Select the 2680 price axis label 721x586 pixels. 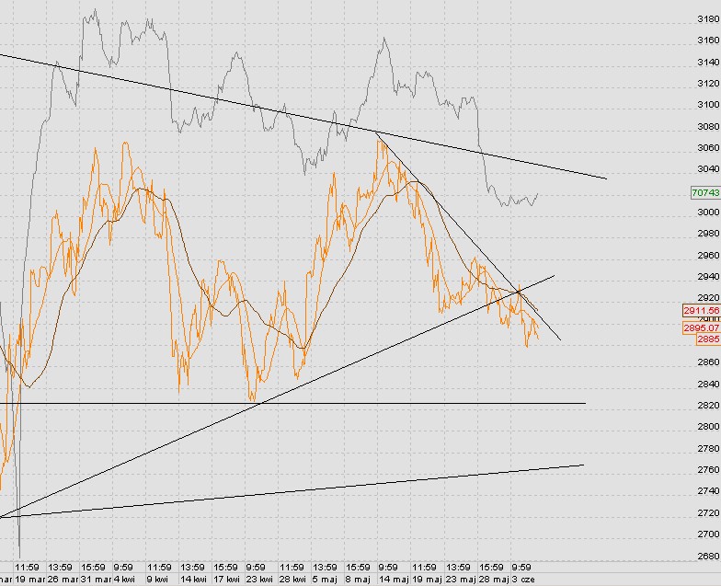[708, 556]
